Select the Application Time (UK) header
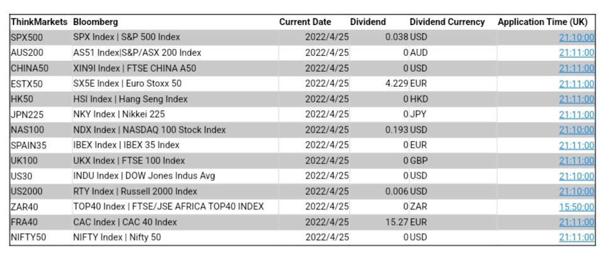601x259 pixels. tap(543, 22)
